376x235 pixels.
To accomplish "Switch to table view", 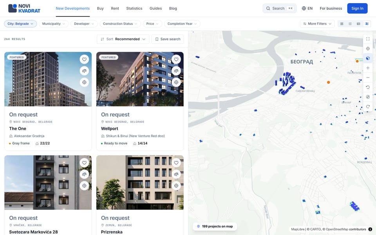I will 358,24.
